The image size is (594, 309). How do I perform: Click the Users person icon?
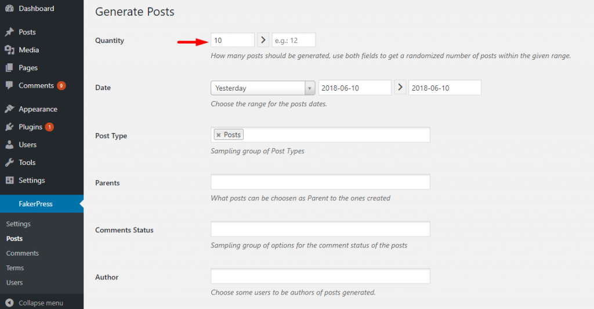click(9, 145)
